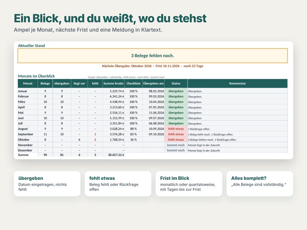Screen dimensions: 307x230
Task: Click the date 11.06.2026 for Mai
Action: point(156,113)
